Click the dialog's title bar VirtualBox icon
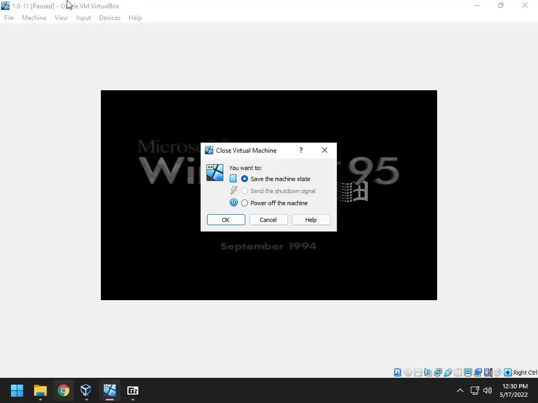The width and height of the screenshot is (538, 403). pos(209,150)
